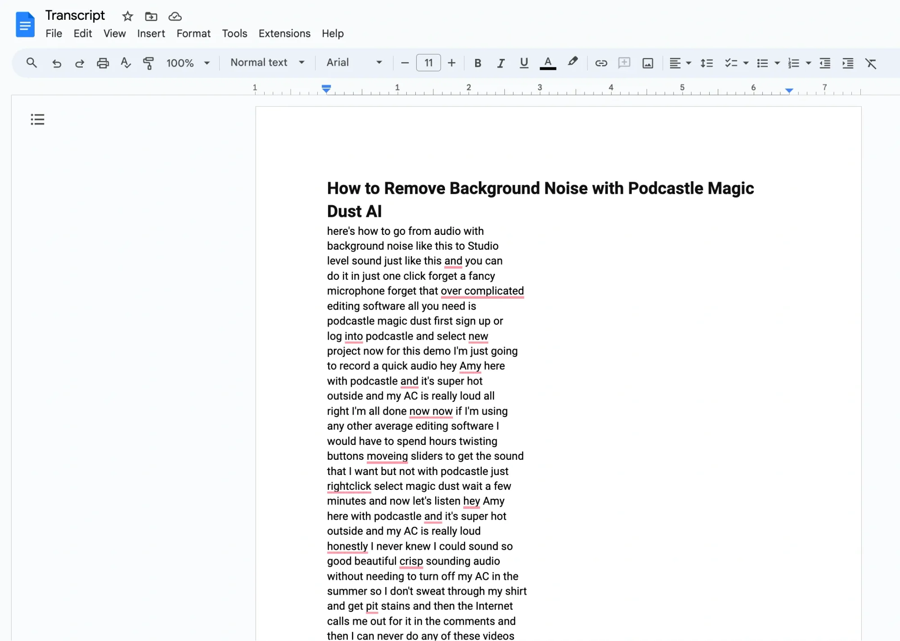The height and width of the screenshot is (641, 900).
Task: Toggle underline formatting
Action: pos(524,63)
